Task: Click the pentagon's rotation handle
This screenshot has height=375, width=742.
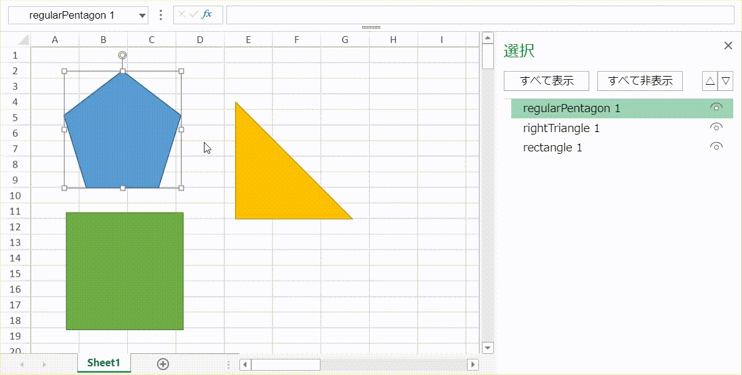Action: tap(123, 55)
